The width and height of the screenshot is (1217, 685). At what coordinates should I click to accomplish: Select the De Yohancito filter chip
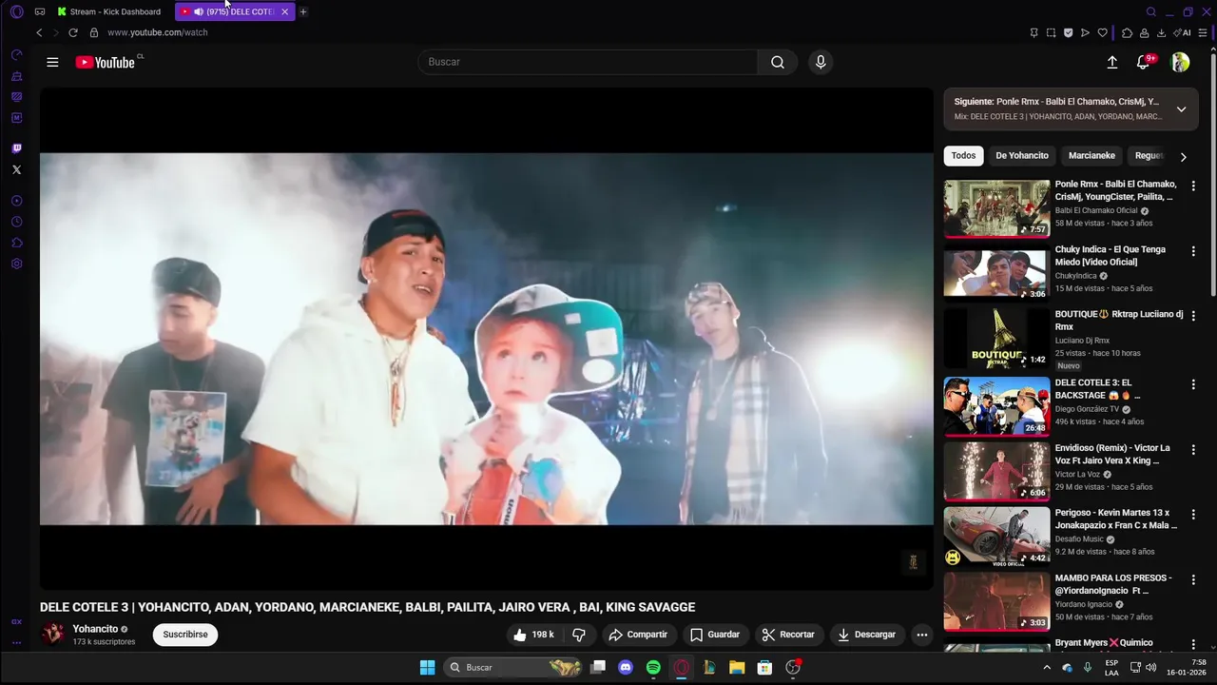coord(1022,156)
